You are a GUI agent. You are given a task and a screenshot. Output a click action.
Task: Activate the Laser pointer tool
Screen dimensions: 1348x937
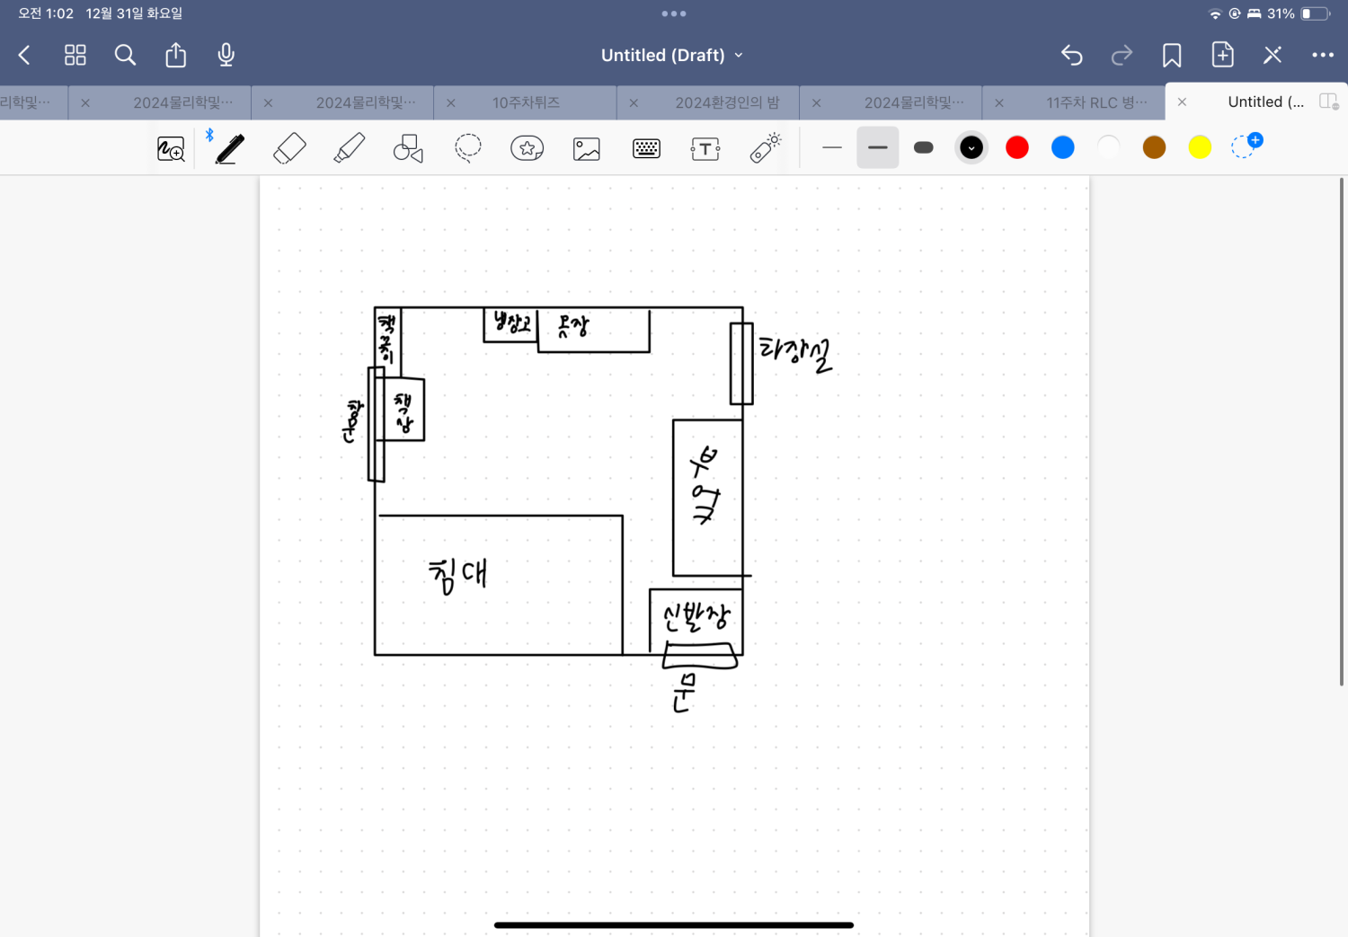coord(766,148)
